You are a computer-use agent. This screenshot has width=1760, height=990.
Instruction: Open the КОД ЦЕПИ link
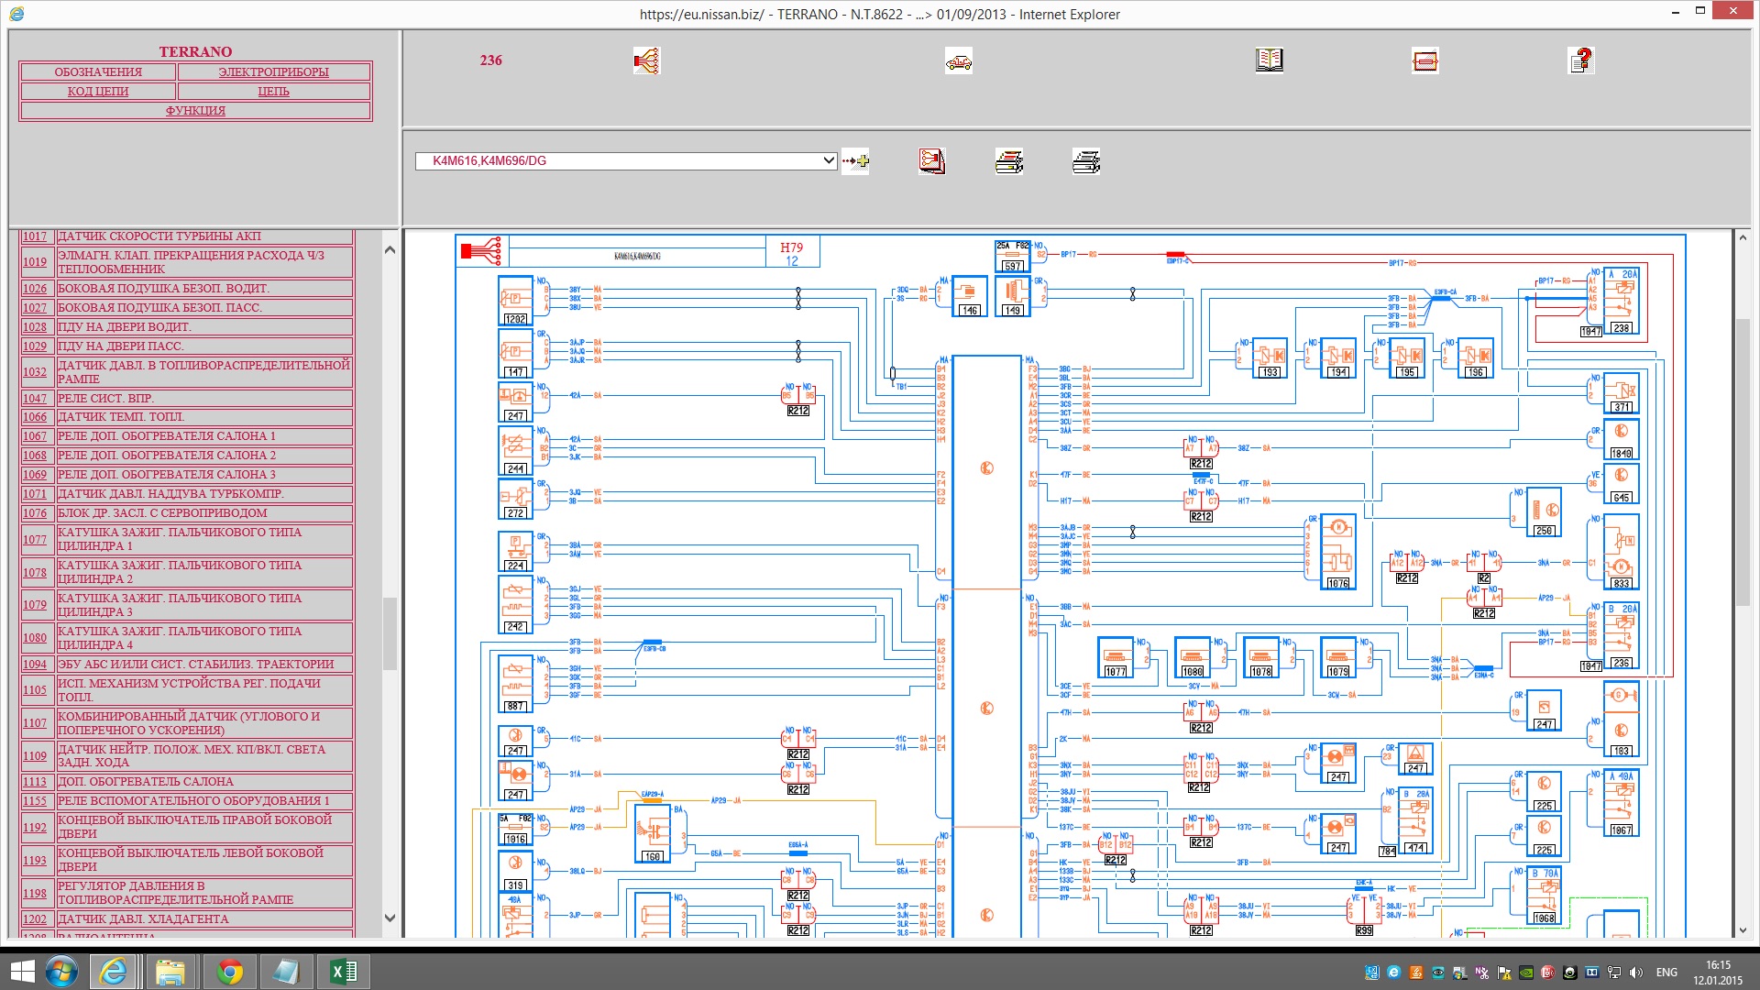click(x=98, y=92)
